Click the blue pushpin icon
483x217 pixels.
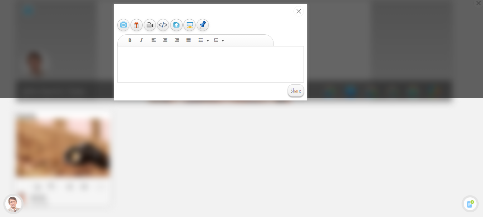click(x=203, y=25)
